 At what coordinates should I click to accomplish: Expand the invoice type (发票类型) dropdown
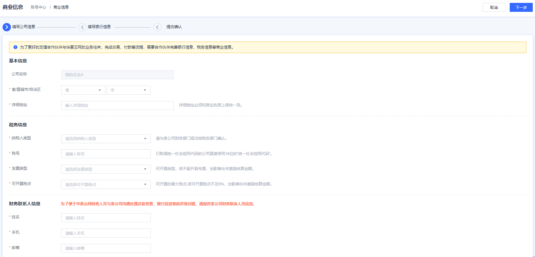[x=106, y=169]
